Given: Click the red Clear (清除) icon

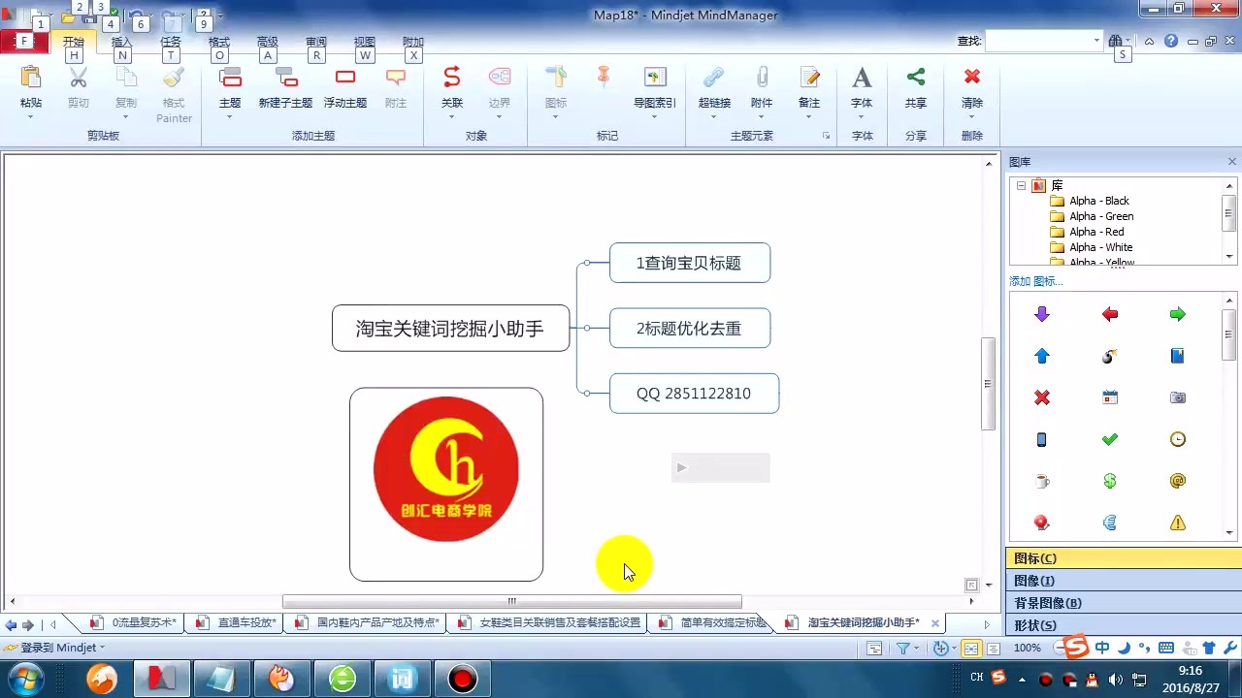Looking at the screenshot, I should (972, 78).
